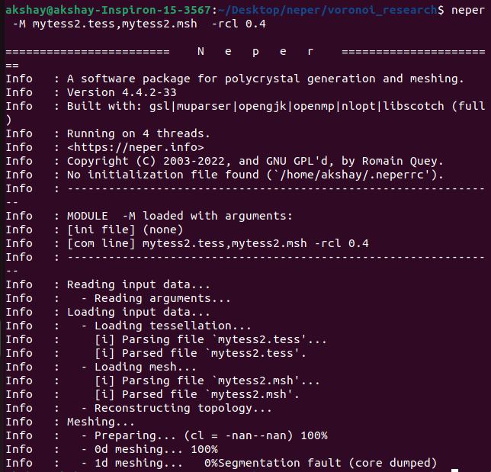
Task: Click 'Parsing file `mytess2.msh'...' line
Action: tap(207, 380)
